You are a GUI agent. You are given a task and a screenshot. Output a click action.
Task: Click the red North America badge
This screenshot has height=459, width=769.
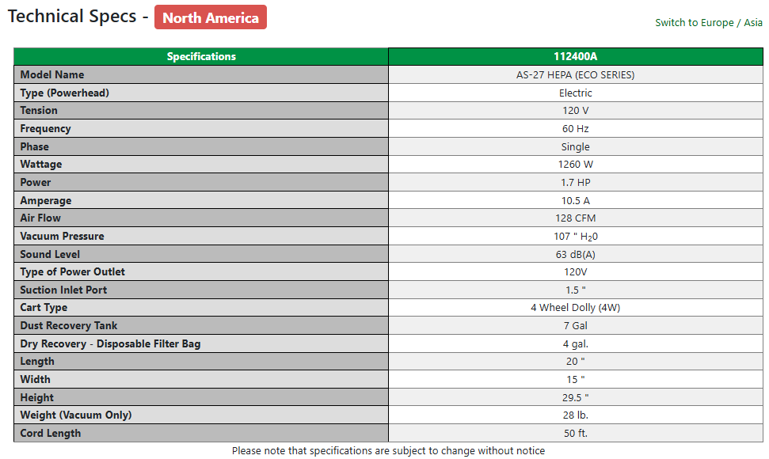tap(210, 17)
